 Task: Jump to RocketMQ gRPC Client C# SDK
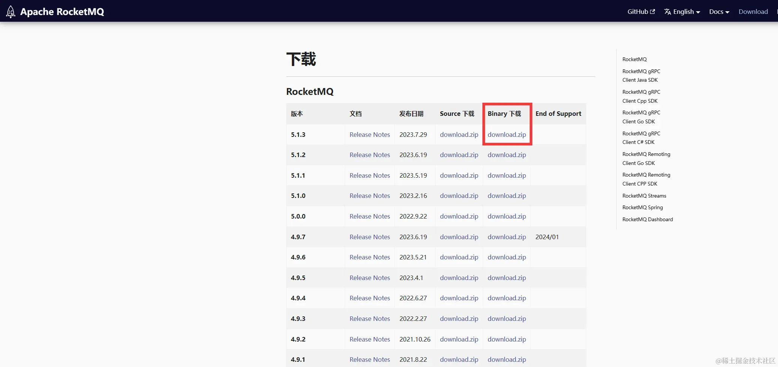pos(641,138)
